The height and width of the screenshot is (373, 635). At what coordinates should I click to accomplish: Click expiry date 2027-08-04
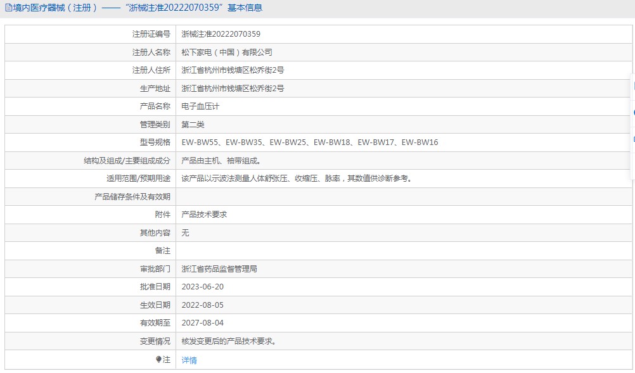(203, 323)
